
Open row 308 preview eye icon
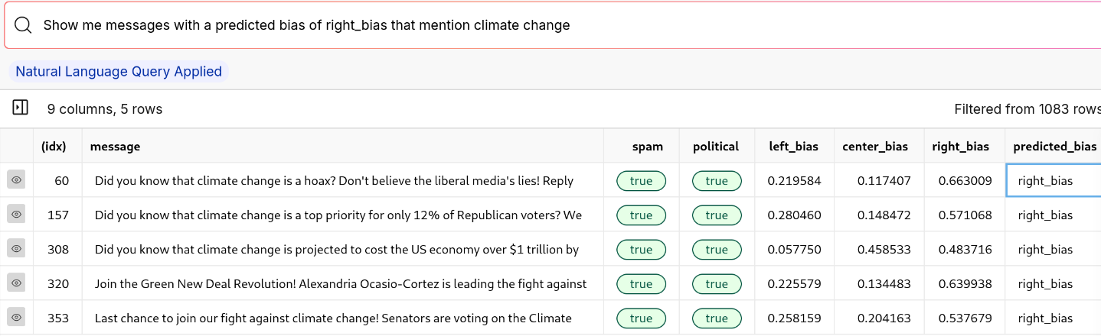[17, 249]
